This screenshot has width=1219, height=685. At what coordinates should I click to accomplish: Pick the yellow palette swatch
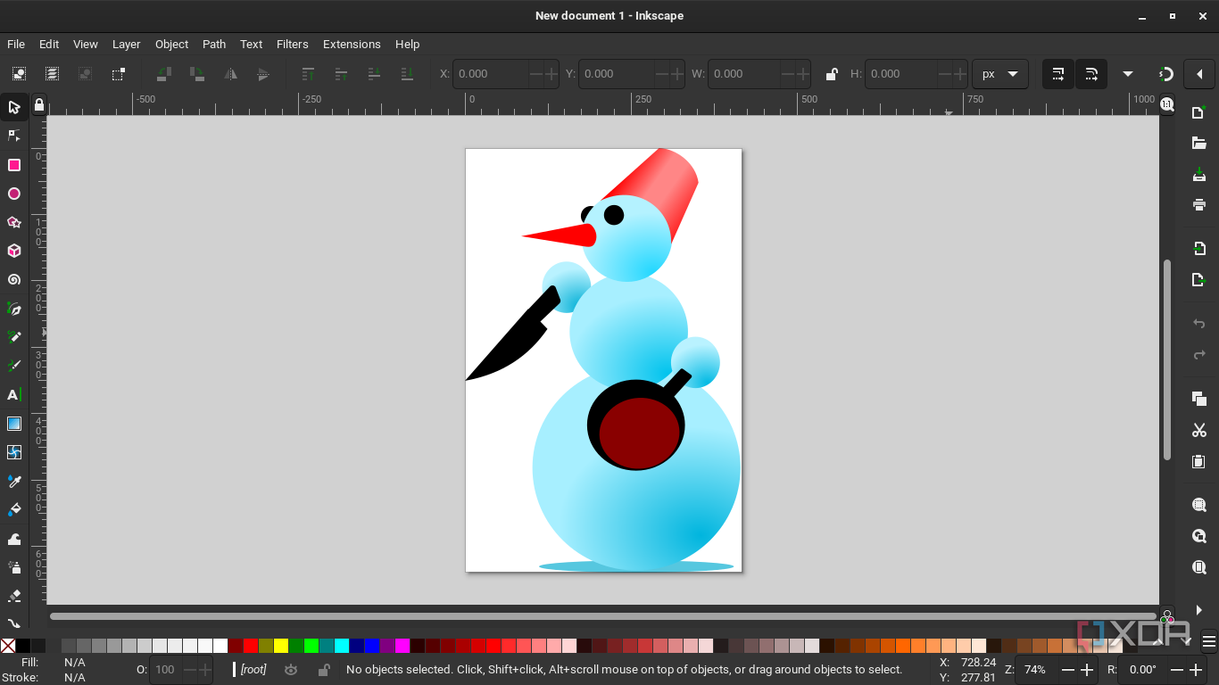281,646
